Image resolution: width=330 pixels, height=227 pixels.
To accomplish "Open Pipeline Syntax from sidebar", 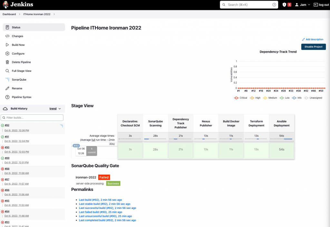I will (x=34, y=97).
